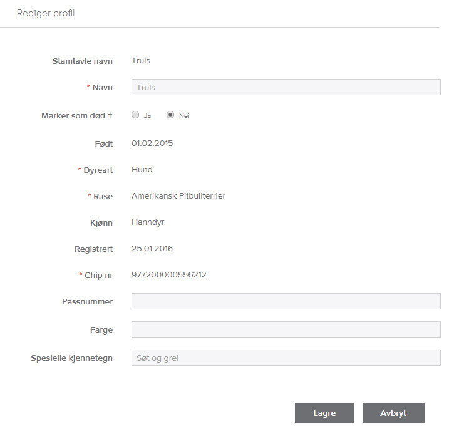Click the Rediger profil heading
Viewport: 459px width, 446px height.
[45, 13]
